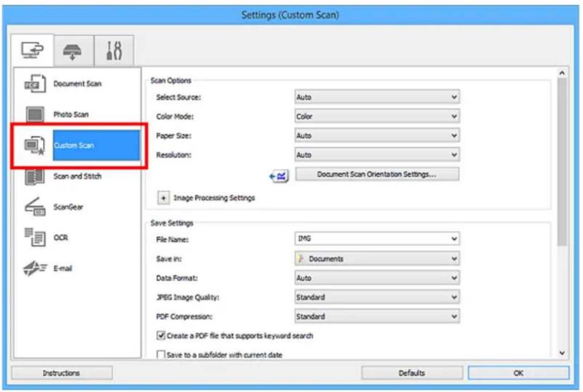
Task: Open the Data Format dropdown
Action: tap(377, 278)
